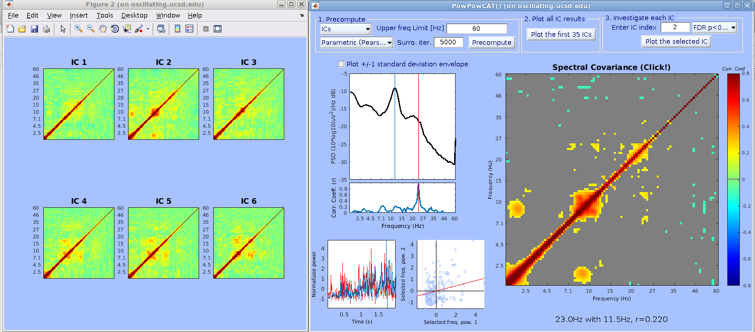Click the PSD power spectrum plot

tap(403, 126)
